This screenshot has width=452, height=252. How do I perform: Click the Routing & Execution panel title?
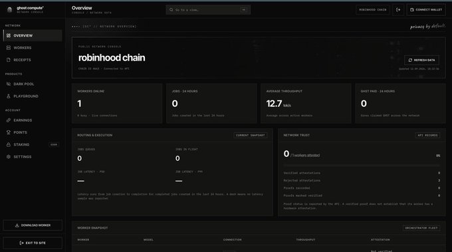tap(95, 135)
